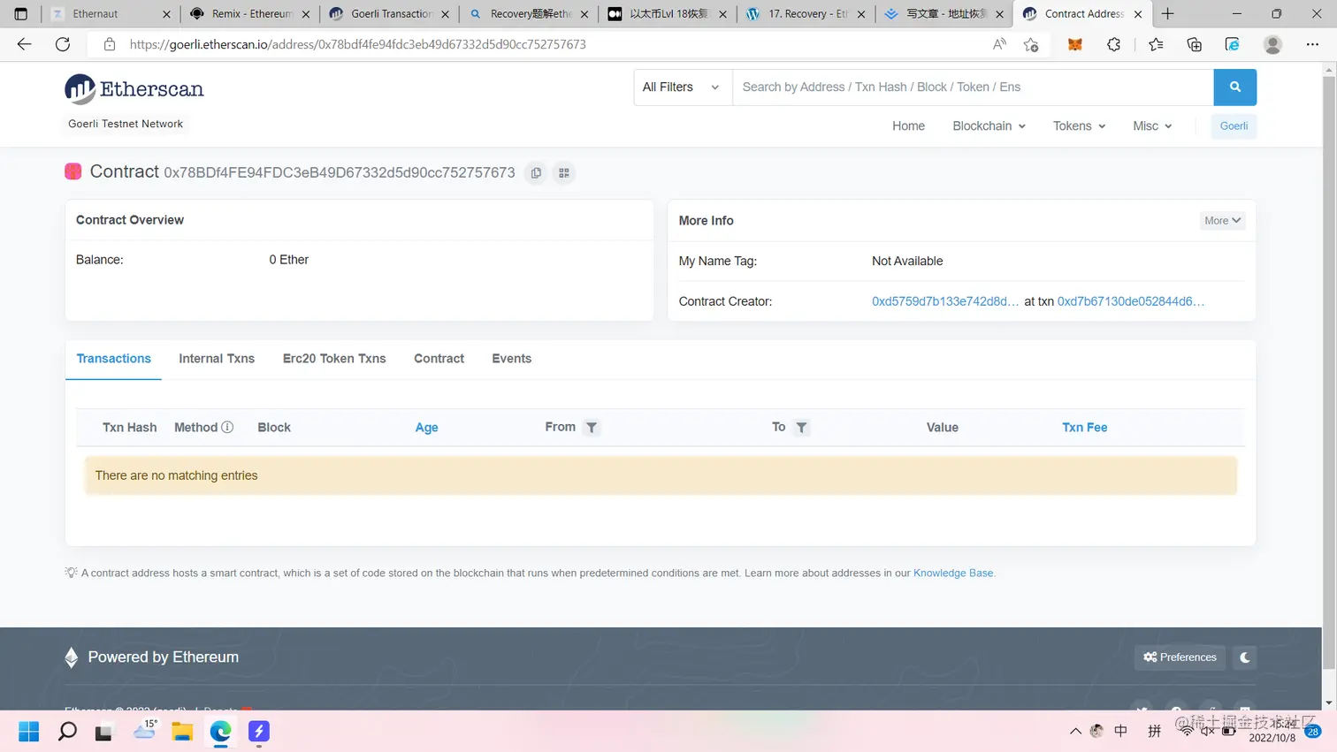Click the Txn Fee column header
Image resolution: width=1337 pixels, height=752 pixels.
[x=1084, y=428]
